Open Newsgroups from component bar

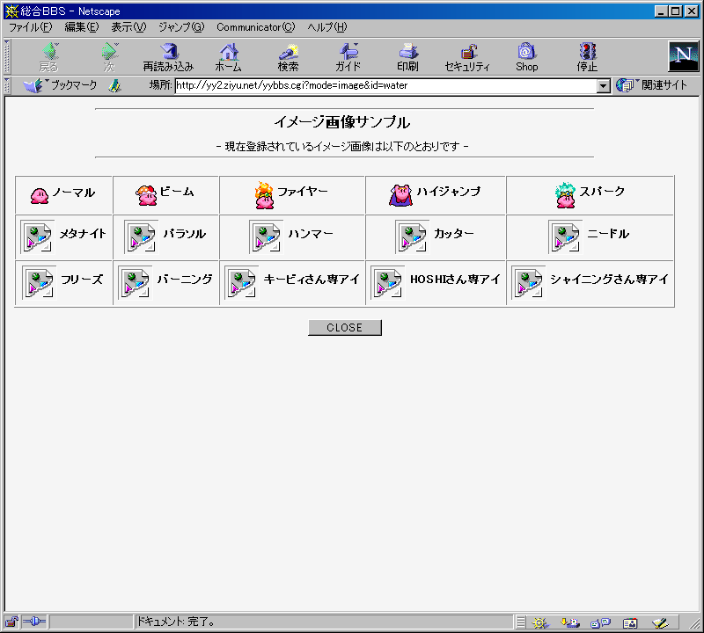(x=600, y=622)
